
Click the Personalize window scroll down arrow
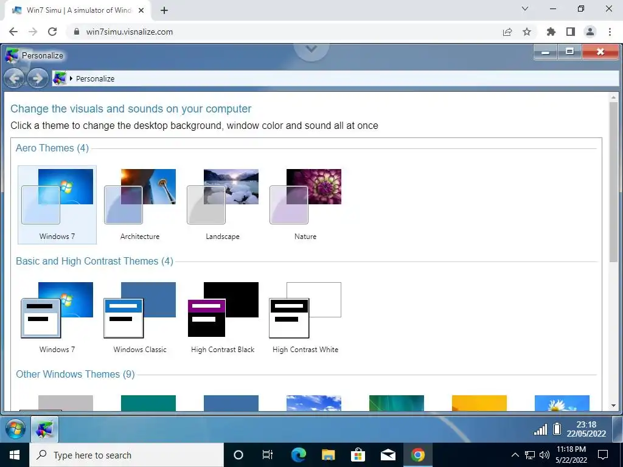point(613,406)
